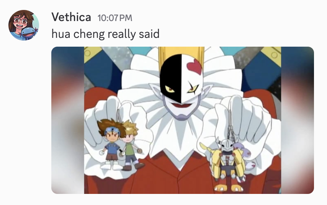Select the message text 'hua cheng really said'

tap(106, 34)
